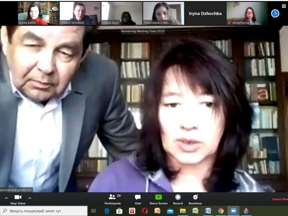Viewport: 288px width, 216px height.
Task: Expand audio options arrow at far left
Action: pyautogui.click(x=6, y=198)
